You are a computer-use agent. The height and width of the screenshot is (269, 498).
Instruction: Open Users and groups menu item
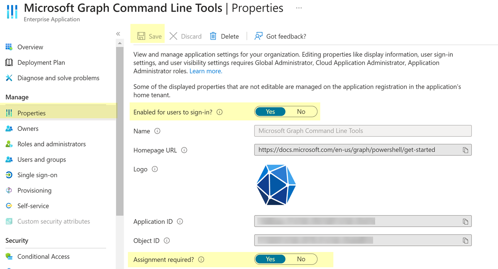[x=41, y=159]
